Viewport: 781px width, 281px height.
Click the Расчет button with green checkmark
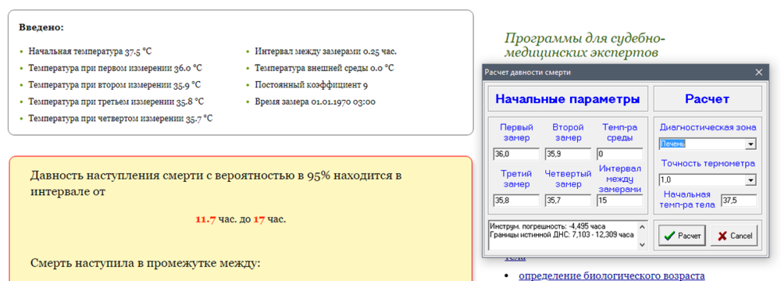682,236
